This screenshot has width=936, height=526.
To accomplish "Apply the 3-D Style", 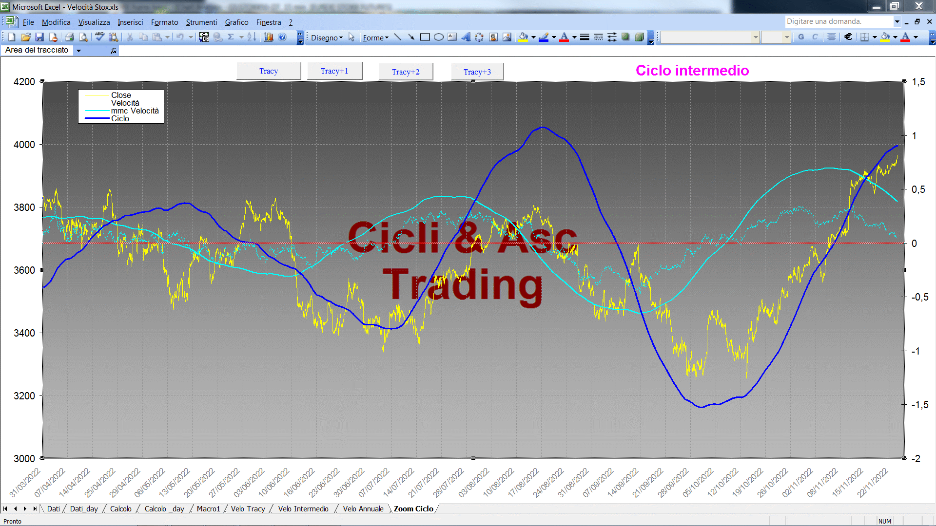I will [639, 38].
